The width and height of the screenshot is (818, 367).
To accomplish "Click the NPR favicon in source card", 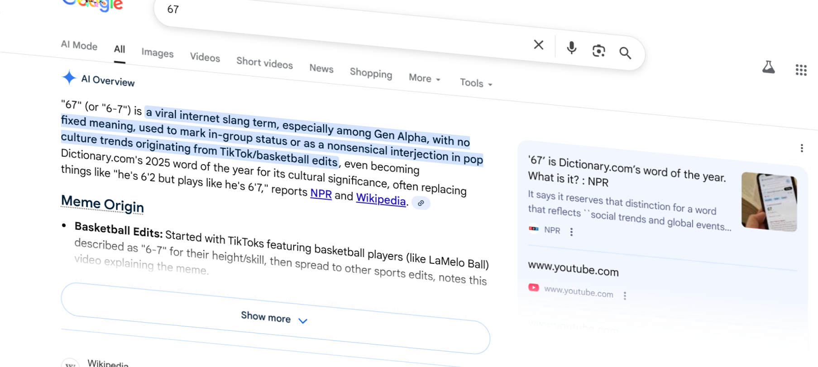I will [x=534, y=229].
